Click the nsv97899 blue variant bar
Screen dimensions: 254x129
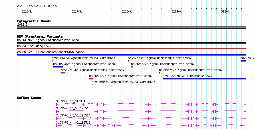pos(243,61)
